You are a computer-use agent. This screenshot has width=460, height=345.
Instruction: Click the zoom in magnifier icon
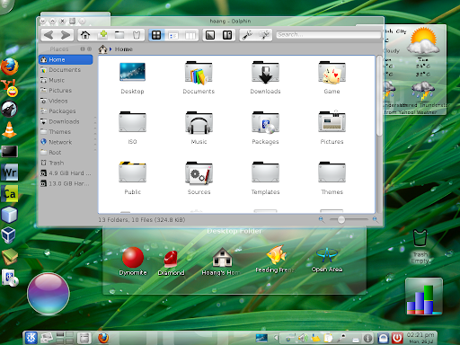[x=375, y=220]
